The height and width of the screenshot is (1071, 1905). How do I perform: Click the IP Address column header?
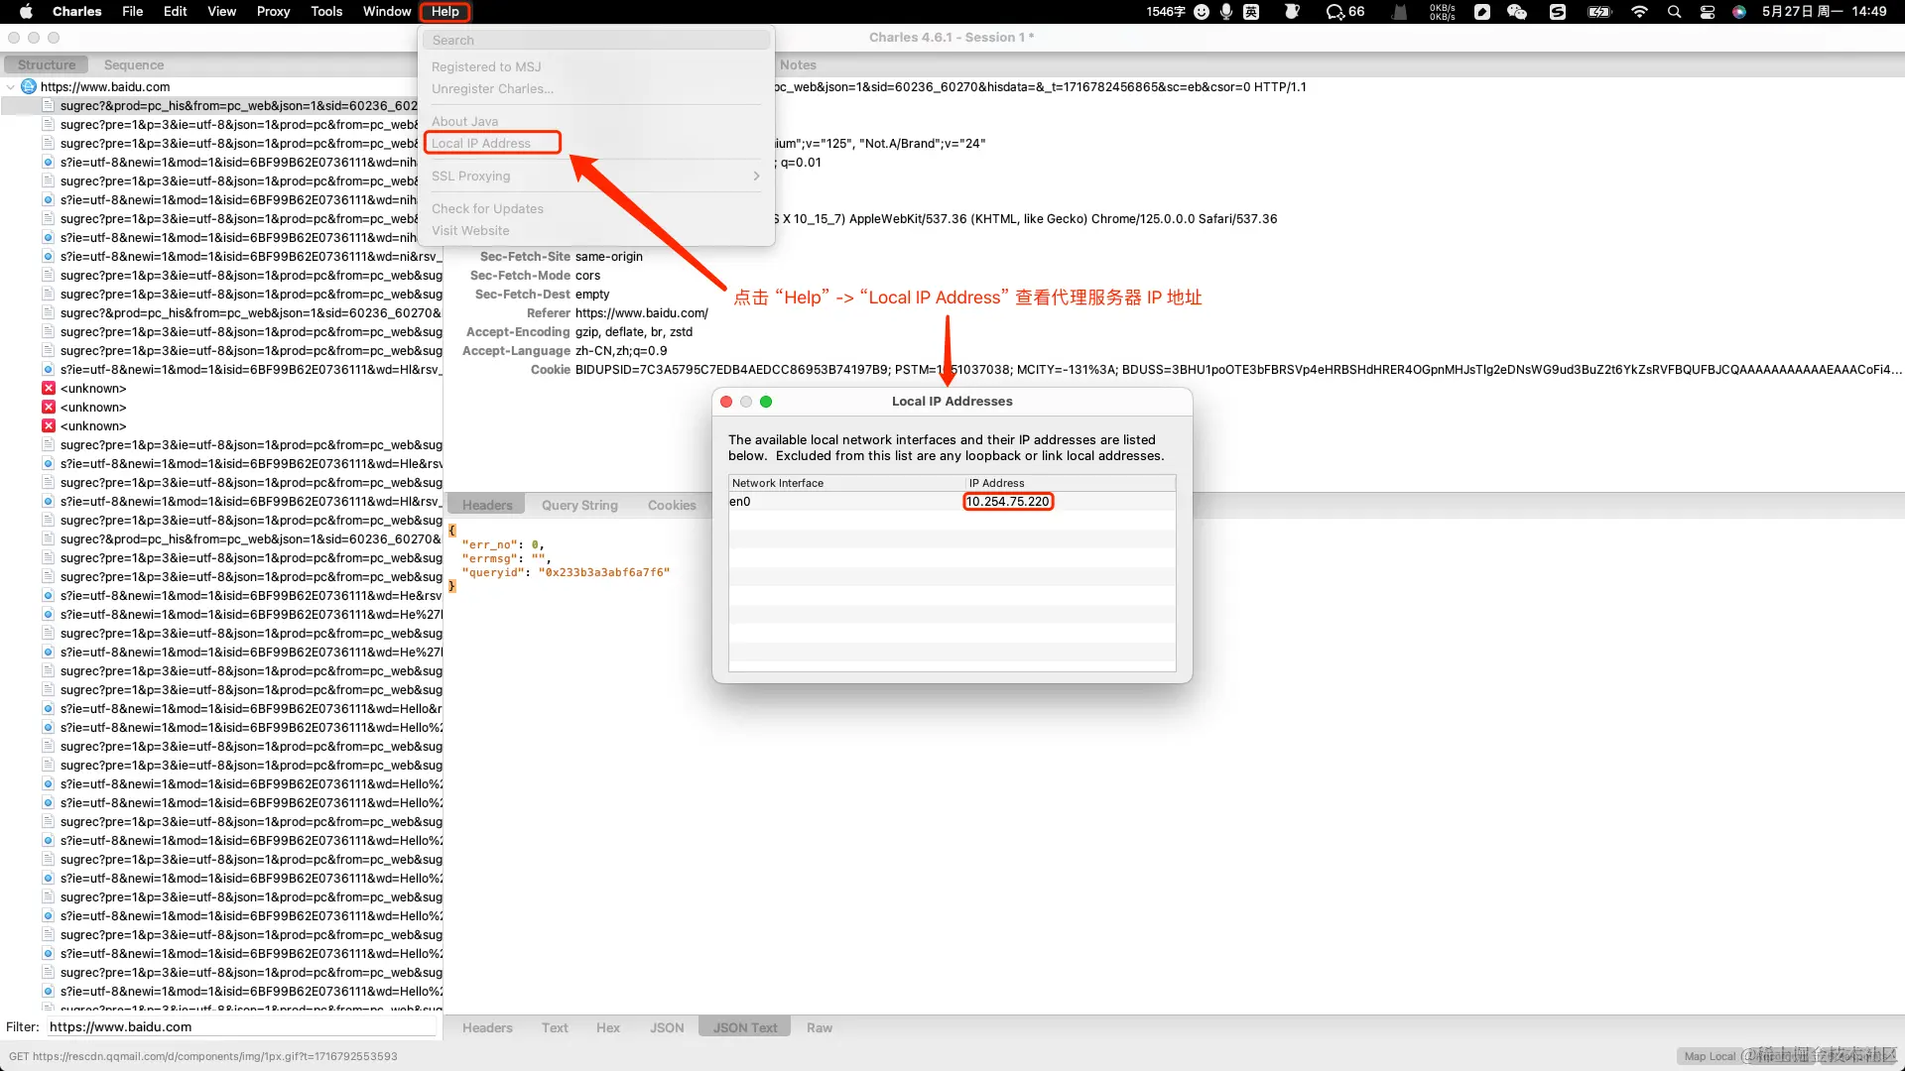(1071, 483)
